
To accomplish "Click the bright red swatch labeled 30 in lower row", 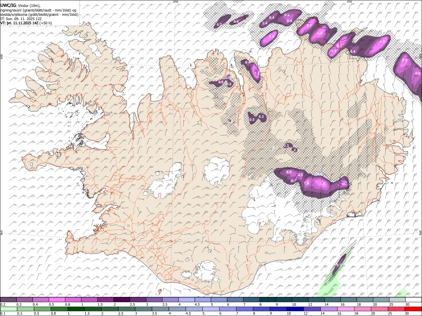I will [413, 309].
